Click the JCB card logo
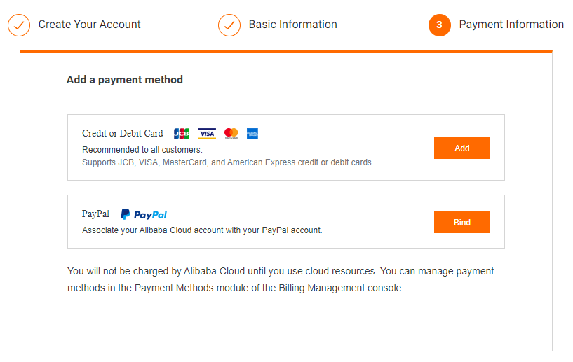The image size is (573, 362). click(182, 133)
